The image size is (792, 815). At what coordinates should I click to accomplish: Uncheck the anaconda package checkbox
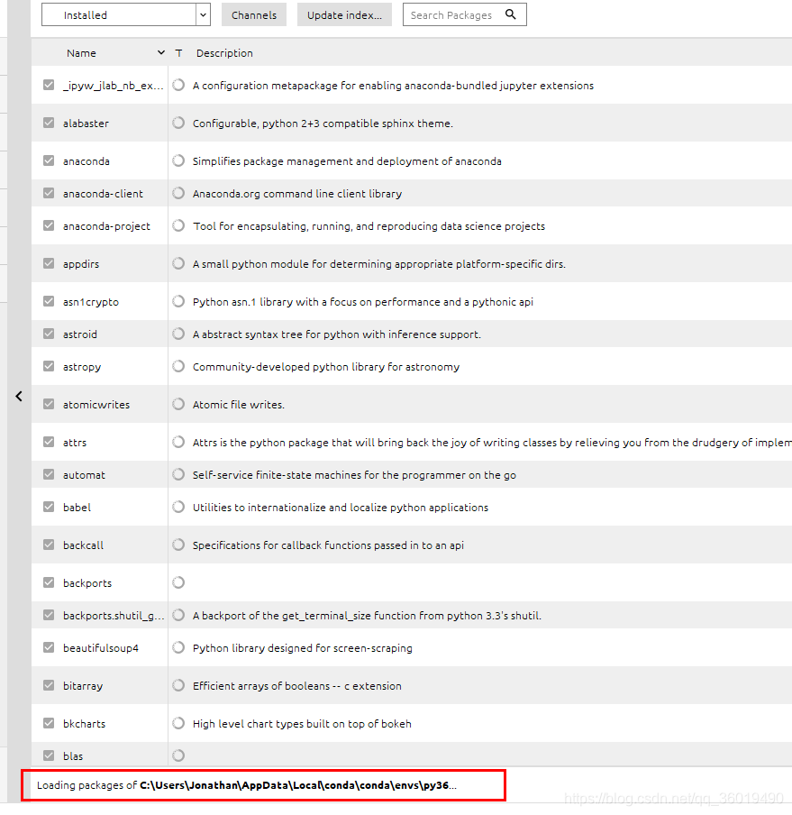pyautogui.click(x=49, y=160)
